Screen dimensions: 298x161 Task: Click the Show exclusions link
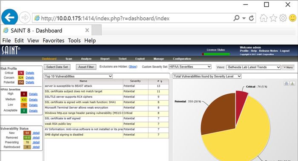point(133,67)
